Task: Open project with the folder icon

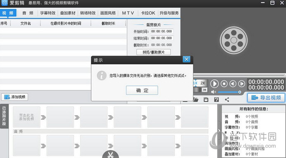Action: (x=195, y=99)
